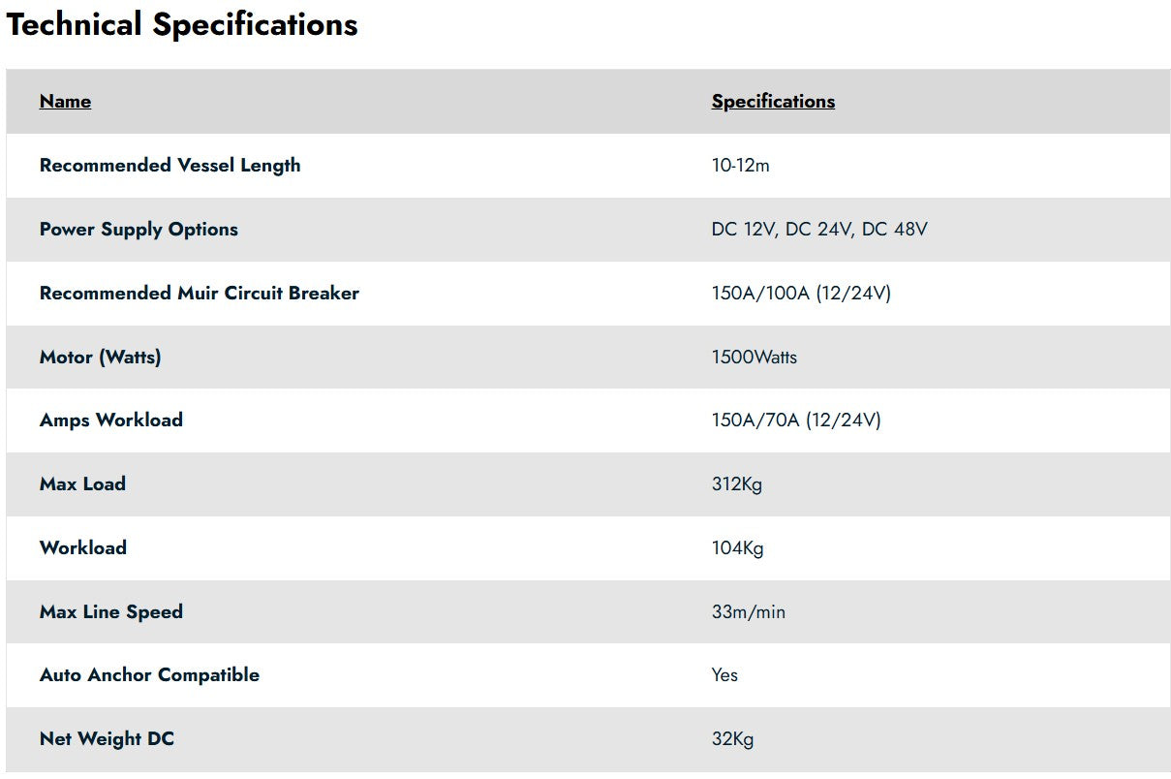Select the Power Supply Options label
The width and height of the screenshot is (1171, 779).
pyautogui.click(x=139, y=230)
